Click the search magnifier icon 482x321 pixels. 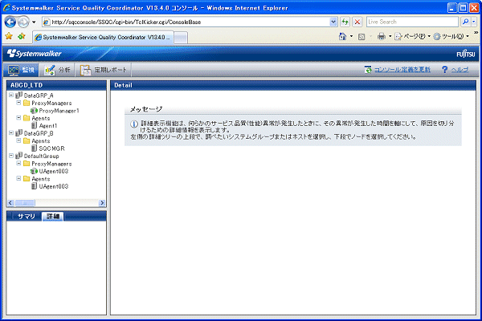coord(465,22)
